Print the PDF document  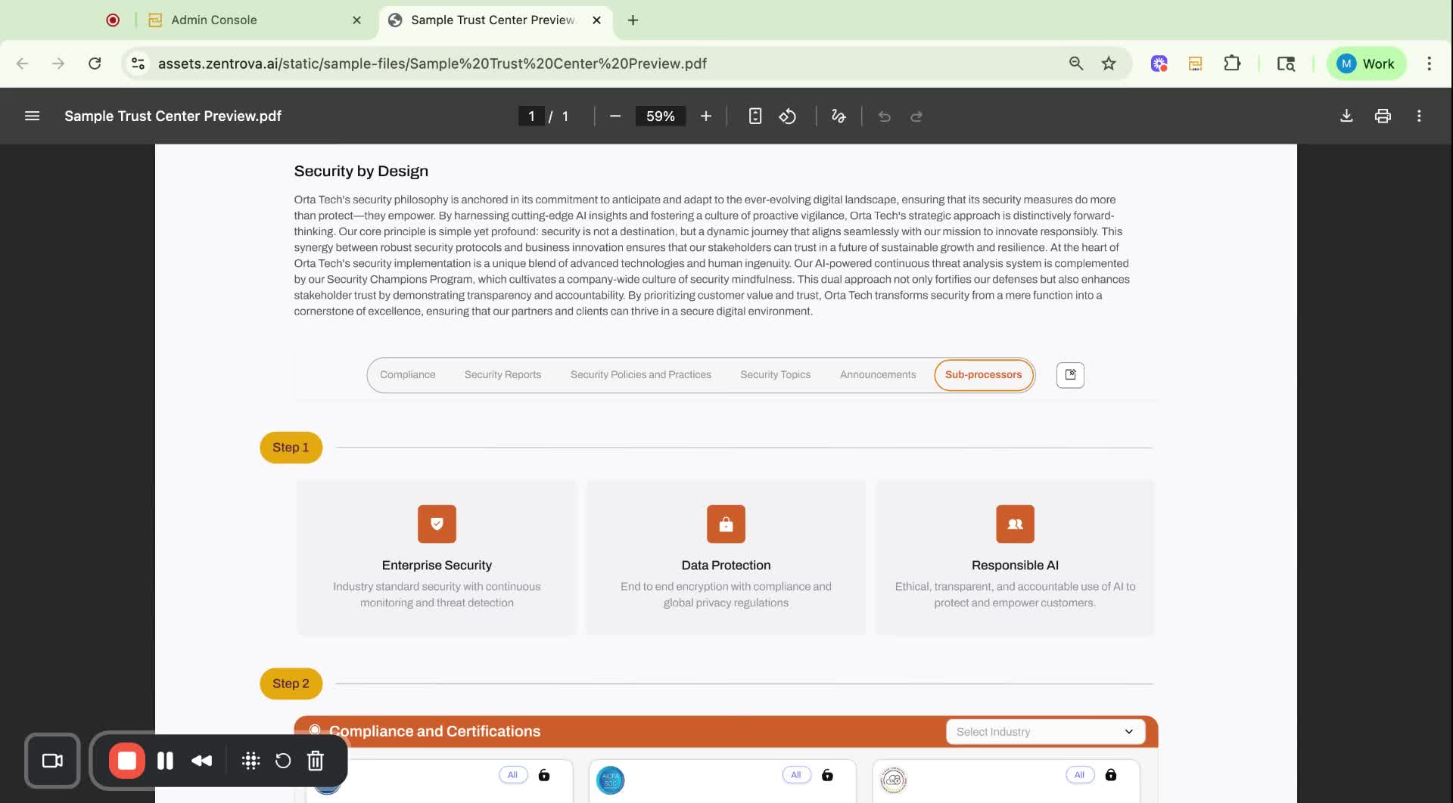pos(1383,116)
